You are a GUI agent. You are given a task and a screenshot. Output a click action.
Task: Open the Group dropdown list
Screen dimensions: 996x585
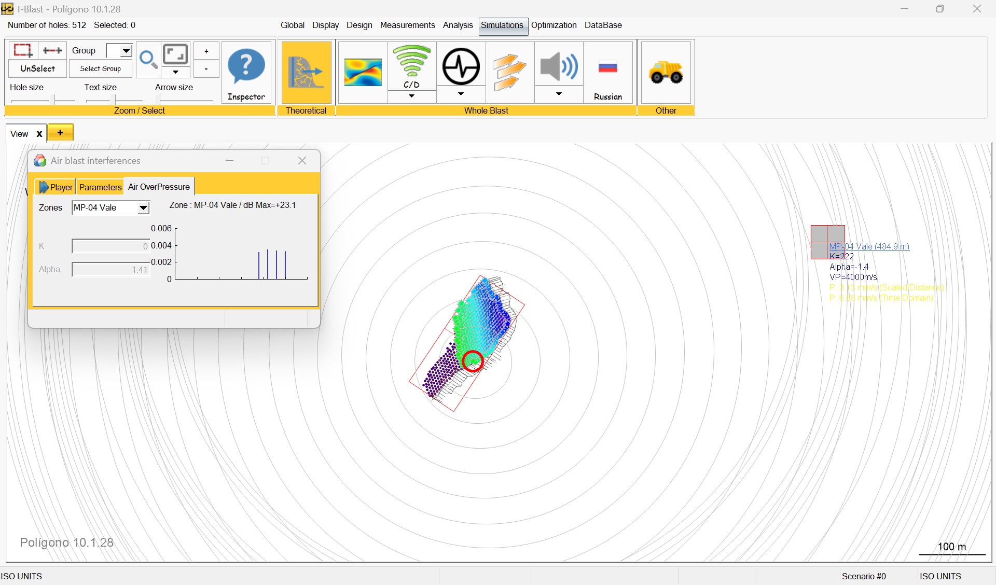pyautogui.click(x=126, y=50)
